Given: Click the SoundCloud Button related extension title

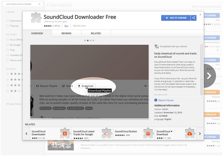Looking at the screenshot, I should pyautogui.click(x=126, y=131).
